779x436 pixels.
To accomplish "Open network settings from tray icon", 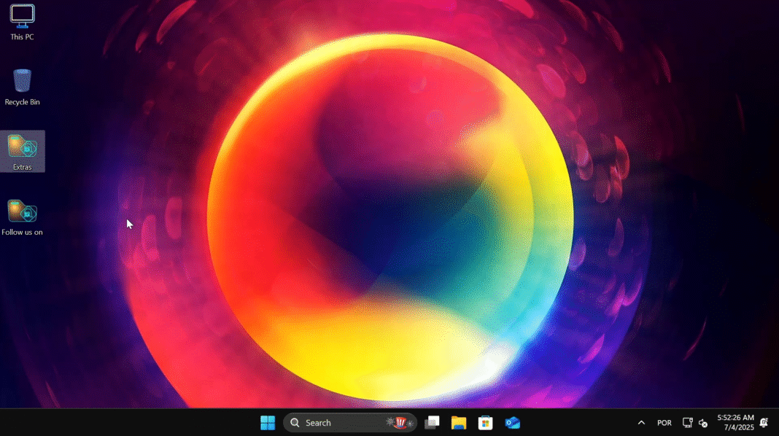I will (x=688, y=423).
